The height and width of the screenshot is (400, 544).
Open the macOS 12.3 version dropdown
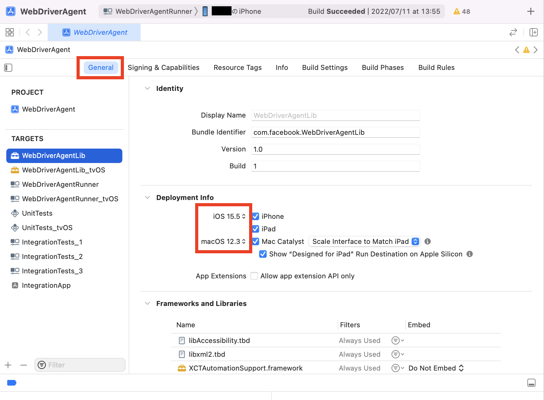point(223,241)
